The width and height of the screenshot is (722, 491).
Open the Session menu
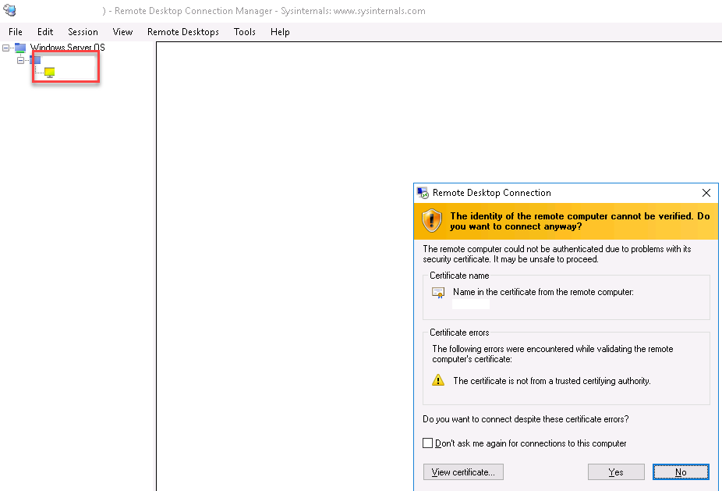83,32
